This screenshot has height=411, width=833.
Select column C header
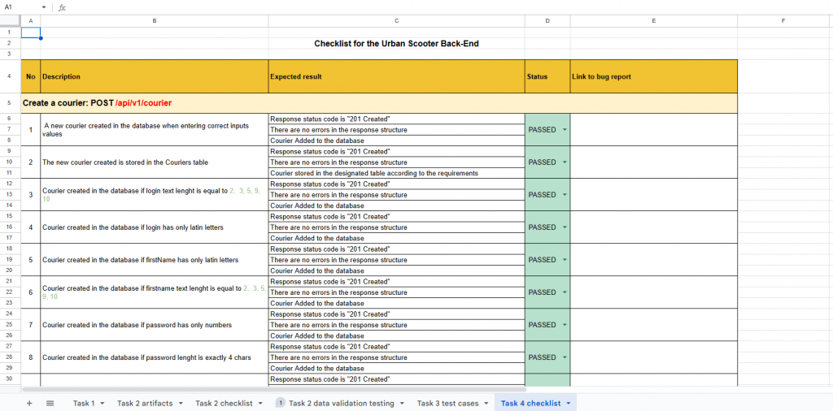pyautogui.click(x=396, y=20)
